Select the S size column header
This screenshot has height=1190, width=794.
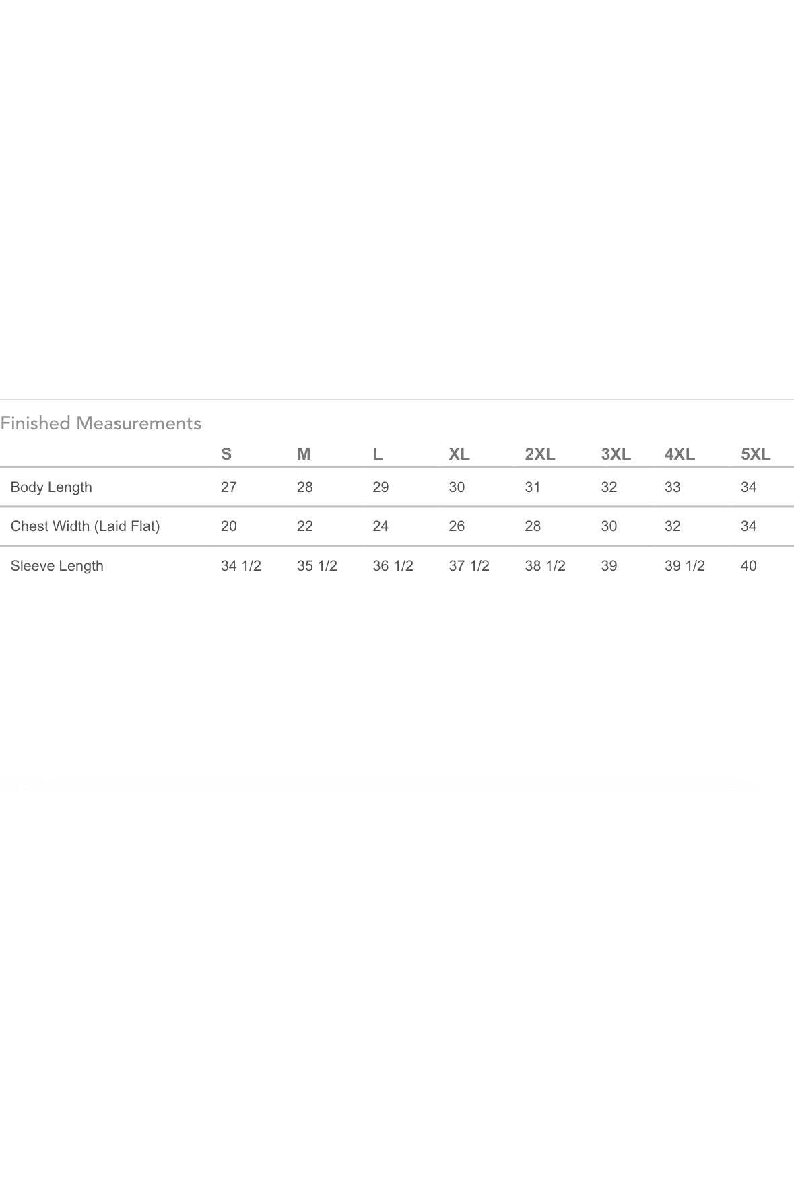coord(226,454)
